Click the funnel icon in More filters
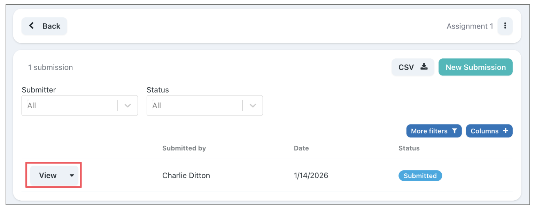535x210 pixels. click(454, 131)
